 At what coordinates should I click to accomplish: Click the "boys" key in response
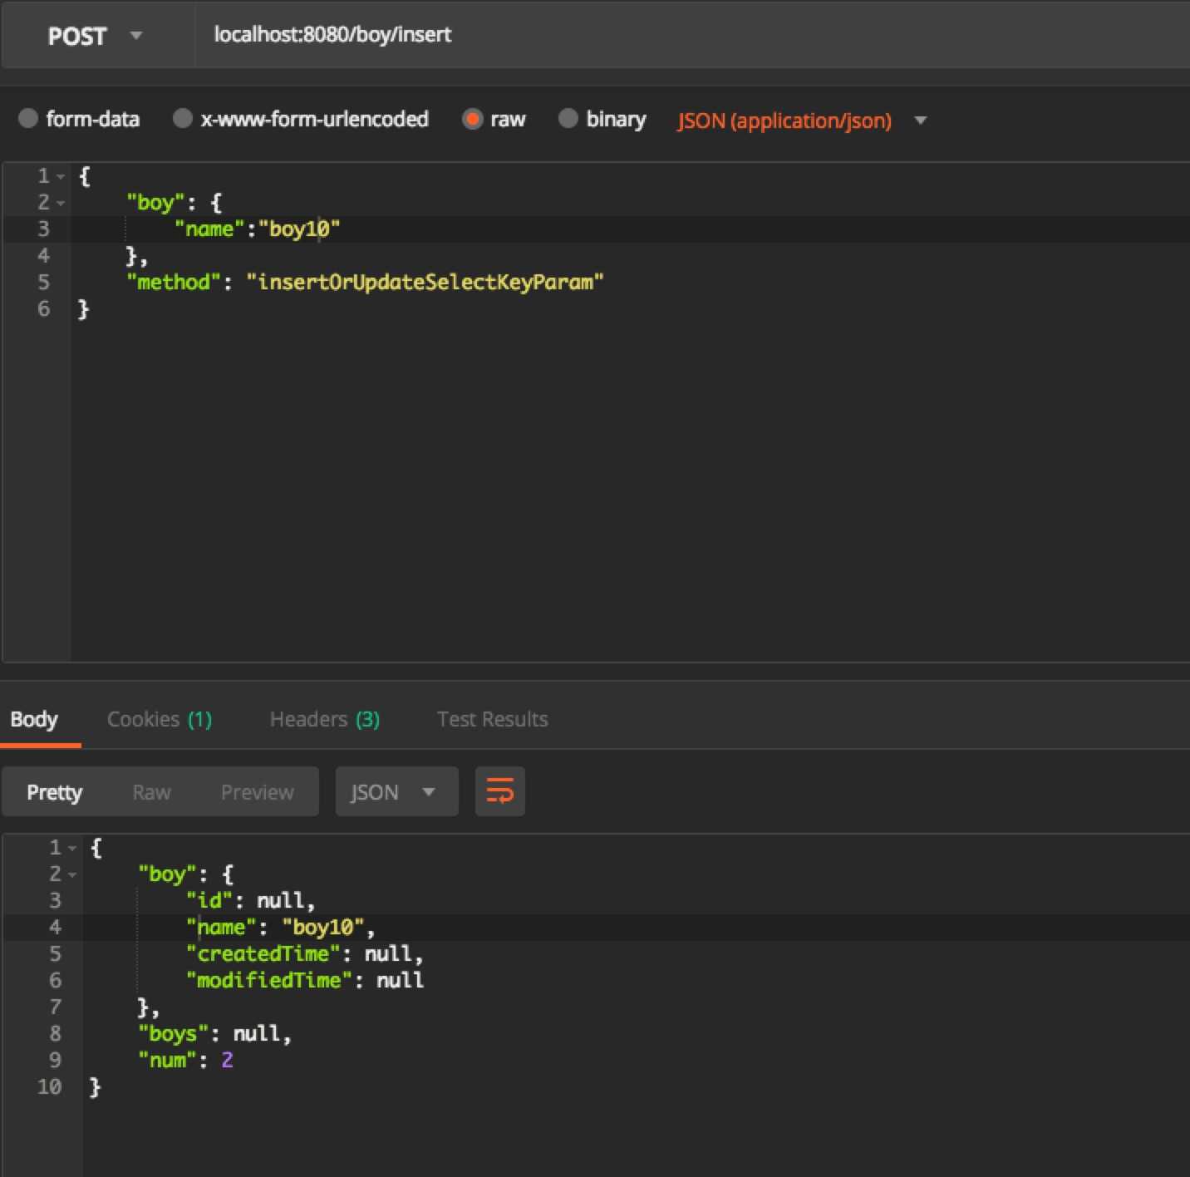pos(174,1033)
